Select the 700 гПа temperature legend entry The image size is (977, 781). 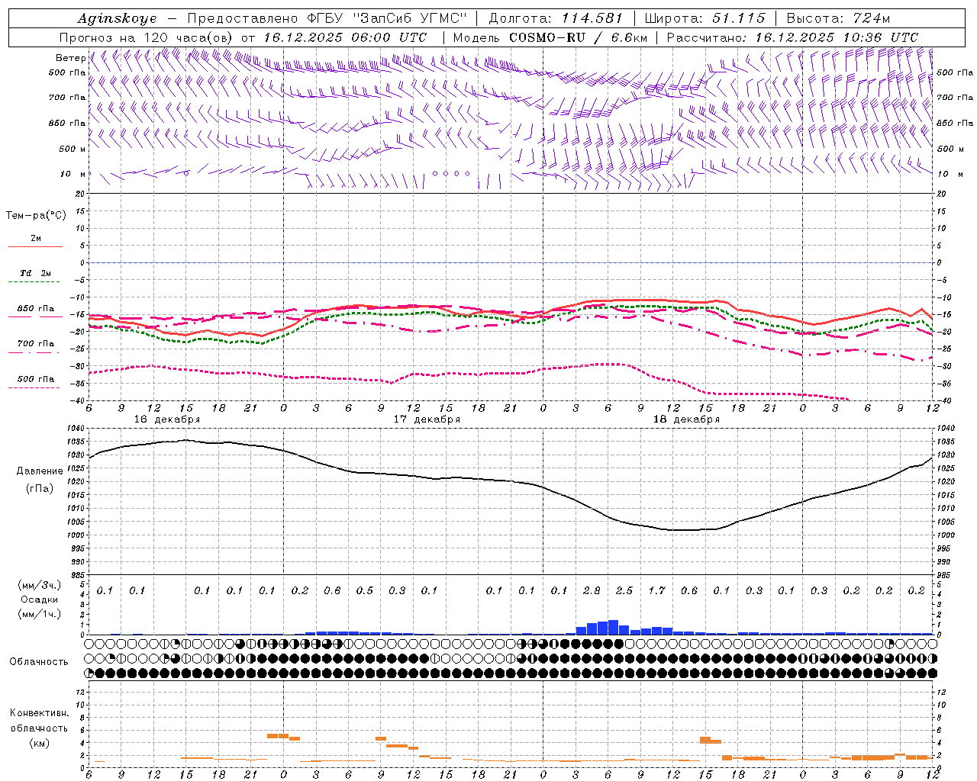point(36,344)
